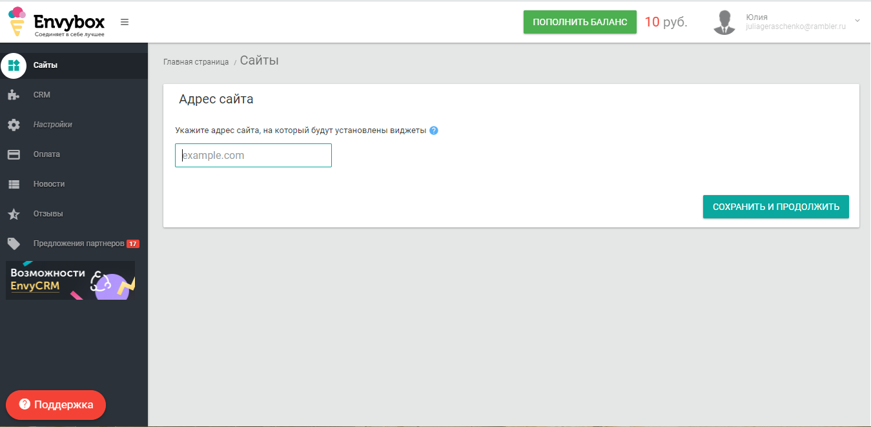
Task: Click the Отзывы star icon
Action: click(14, 214)
